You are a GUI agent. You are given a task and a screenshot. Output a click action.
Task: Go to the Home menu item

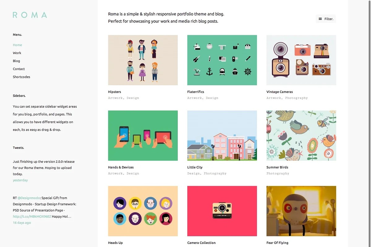[17, 45]
